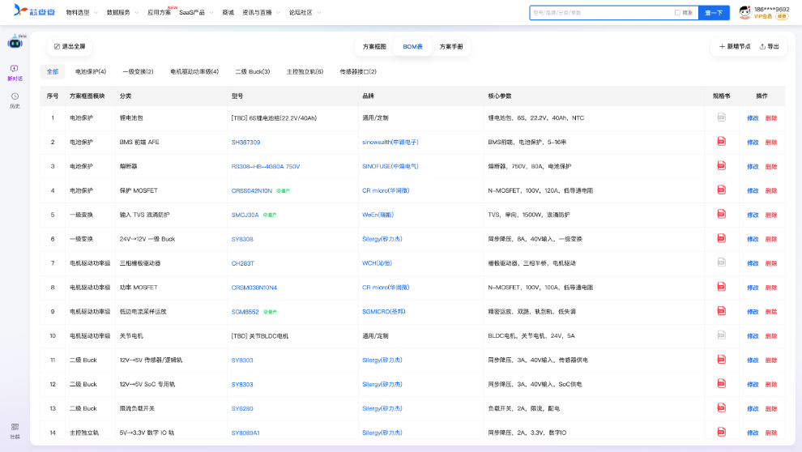802x452 pixels.
Task: Click 修改 in the SY6280 row
Action: click(753, 408)
